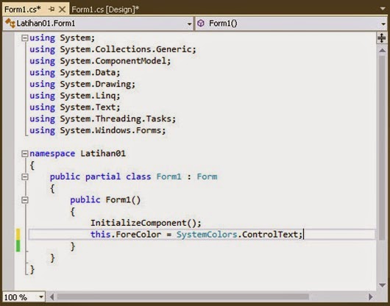This screenshot has width=390, height=306.
Task: Click the vertical scrollbar down arrow
Action: (382, 285)
